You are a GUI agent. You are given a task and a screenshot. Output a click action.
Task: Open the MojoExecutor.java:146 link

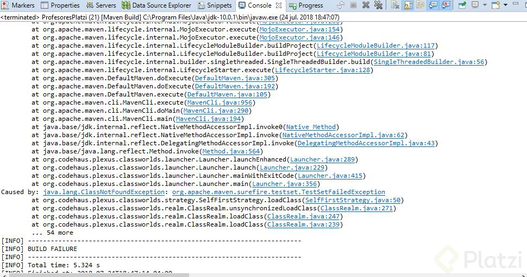point(299,37)
